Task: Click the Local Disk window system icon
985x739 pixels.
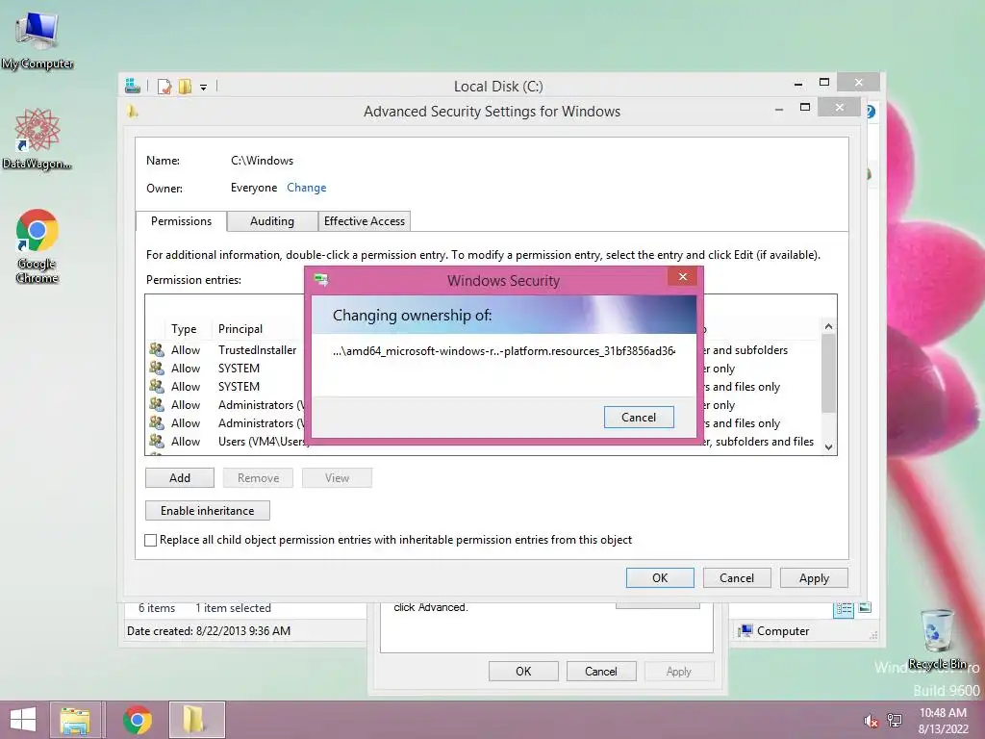Action: click(133, 86)
